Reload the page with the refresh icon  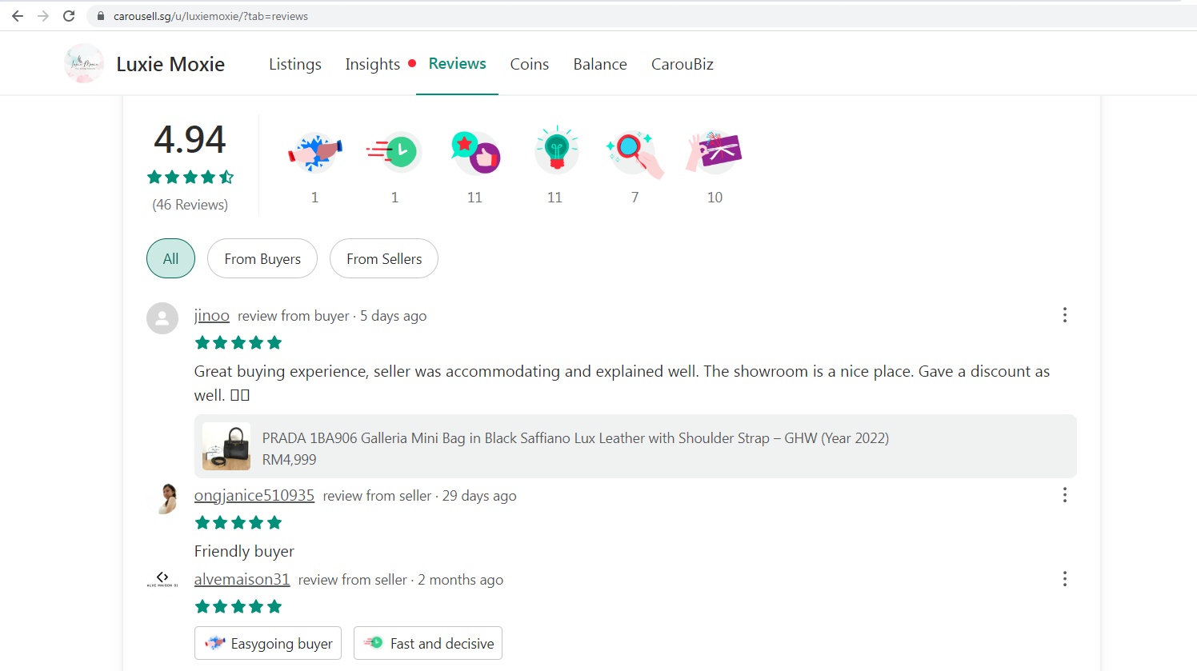point(69,16)
